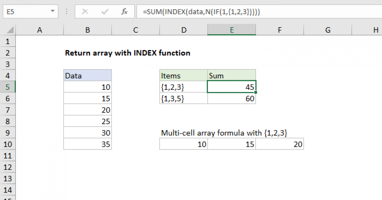Screen dimensions: 382x200
Task: Click the Items header cell in D4
Action: 183,76
